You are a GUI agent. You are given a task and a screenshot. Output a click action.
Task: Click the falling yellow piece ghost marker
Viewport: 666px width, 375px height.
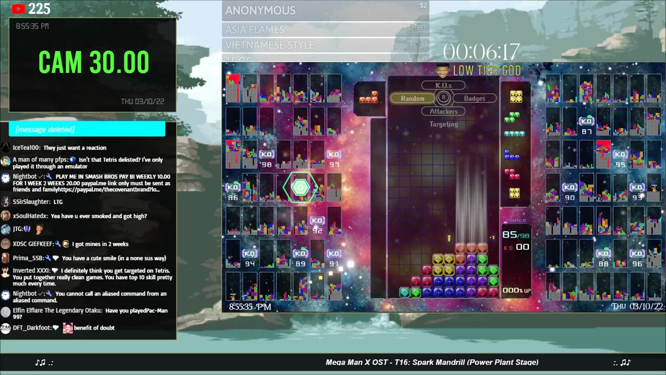pos(449,238)
